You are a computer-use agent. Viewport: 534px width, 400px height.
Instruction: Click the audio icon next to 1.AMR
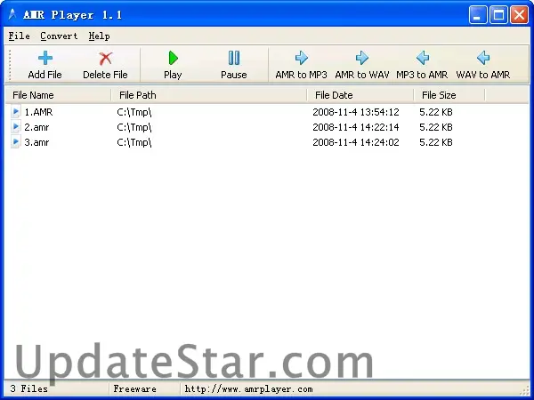click(15, 112)
